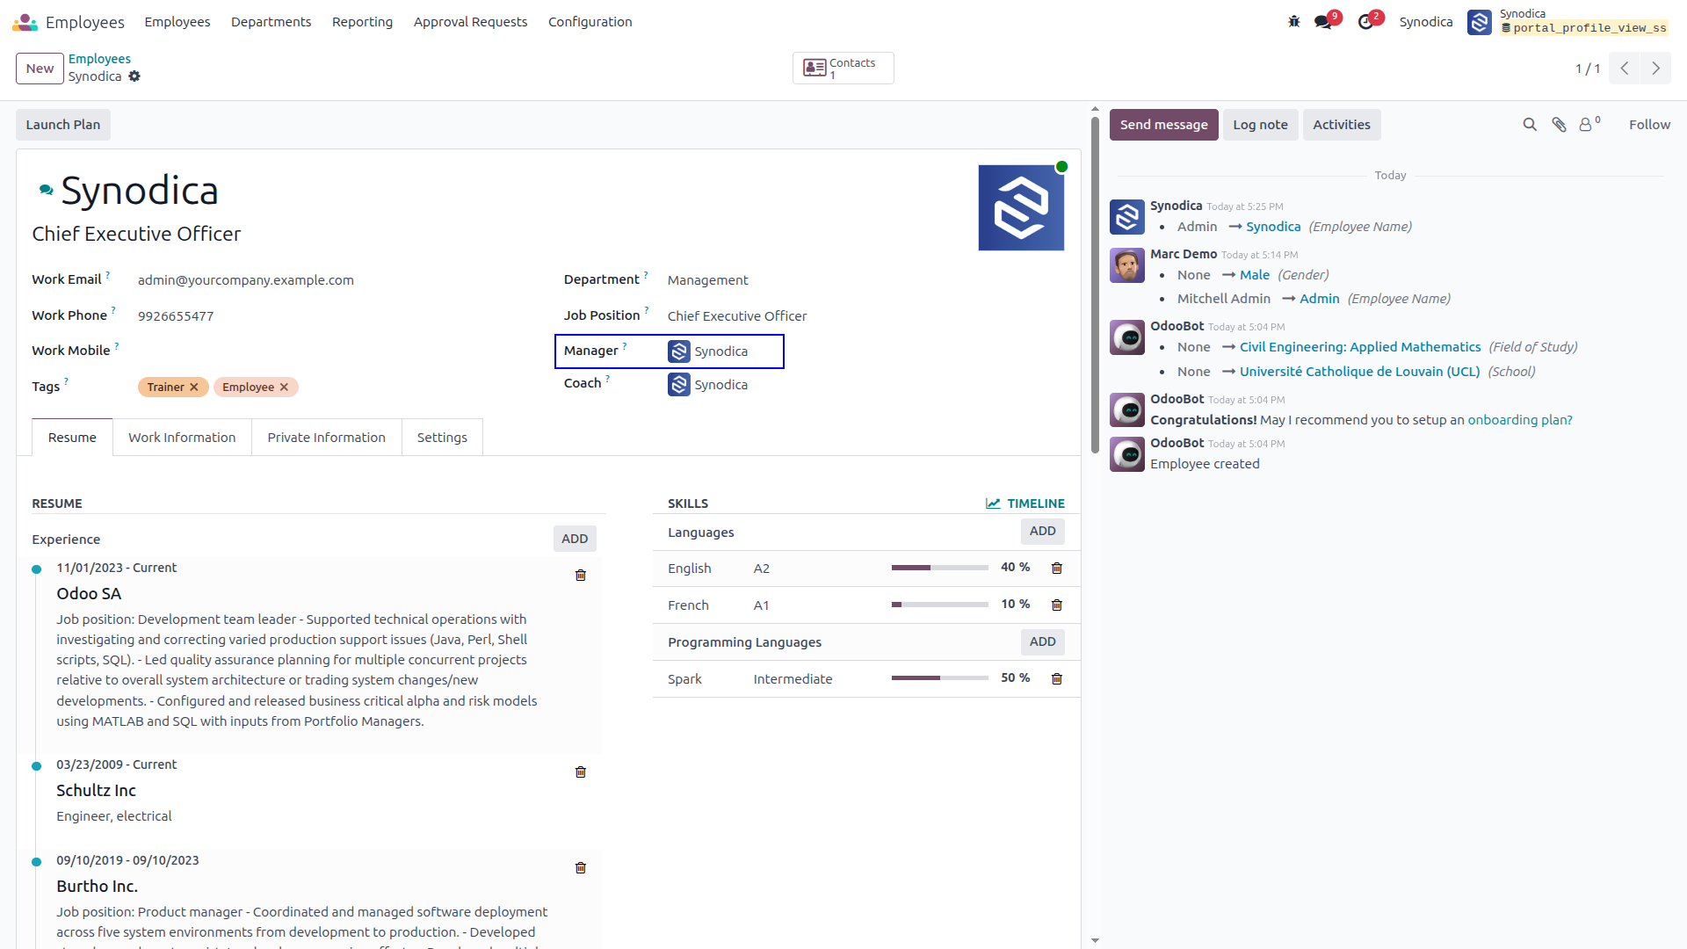Create a New employee record
Image resolution: width=1687 pixels, height=949 pixels.
[x=40, y=69]
